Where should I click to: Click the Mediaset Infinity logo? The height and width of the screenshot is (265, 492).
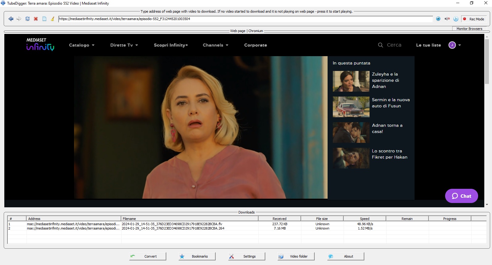[40, 44]
